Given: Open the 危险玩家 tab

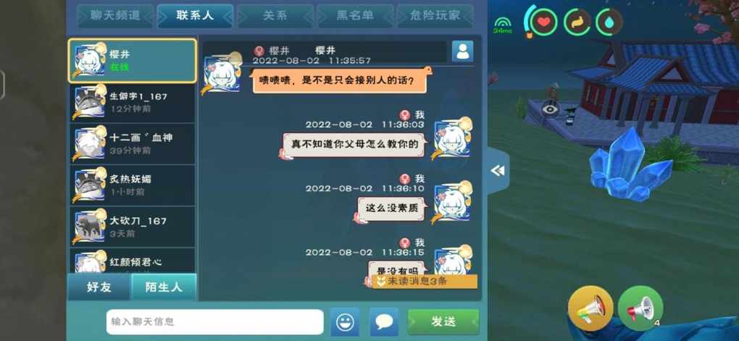Looking at the screenshot, I should click(x=435, y=15).
